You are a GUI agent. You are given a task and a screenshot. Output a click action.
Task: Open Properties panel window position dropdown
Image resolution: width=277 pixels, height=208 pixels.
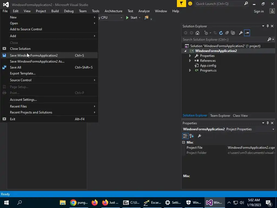point(263,123)
